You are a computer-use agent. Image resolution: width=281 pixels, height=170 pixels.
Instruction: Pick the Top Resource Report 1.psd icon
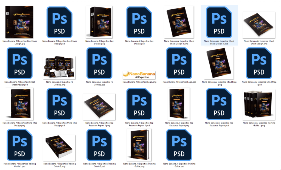coord(139,104)
